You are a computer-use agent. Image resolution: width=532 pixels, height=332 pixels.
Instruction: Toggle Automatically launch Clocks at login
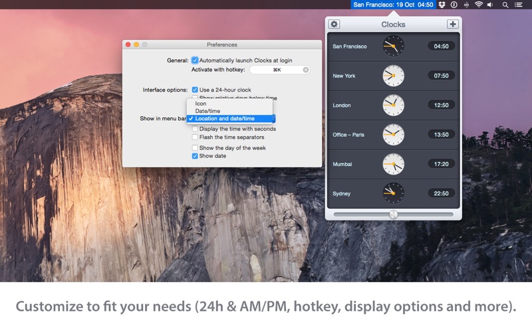(x=195, y=60)
